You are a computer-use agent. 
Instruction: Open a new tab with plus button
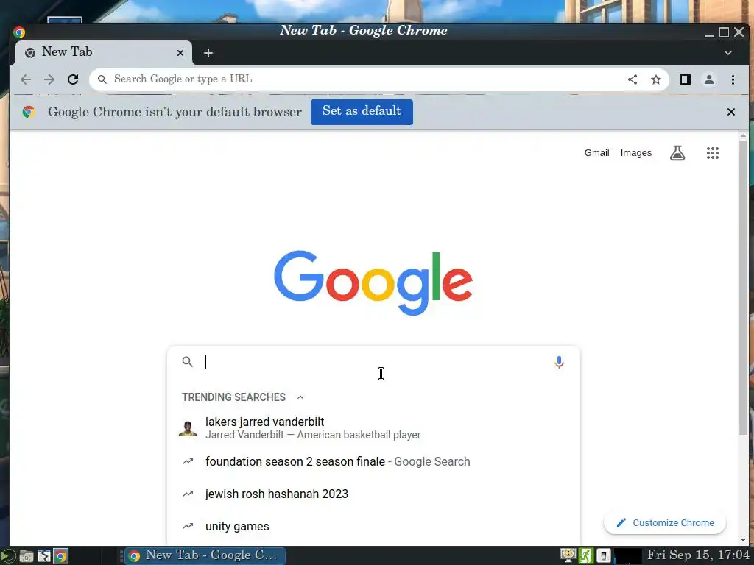pos(208,53)
